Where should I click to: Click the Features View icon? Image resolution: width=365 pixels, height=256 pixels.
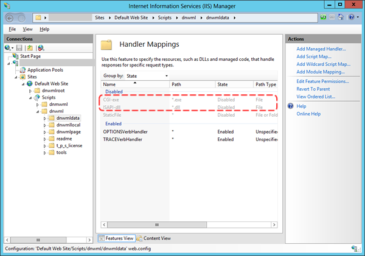tap(102, 238)
